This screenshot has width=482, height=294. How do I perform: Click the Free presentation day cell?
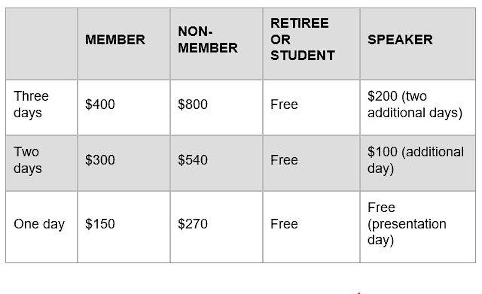click(406, 224)
